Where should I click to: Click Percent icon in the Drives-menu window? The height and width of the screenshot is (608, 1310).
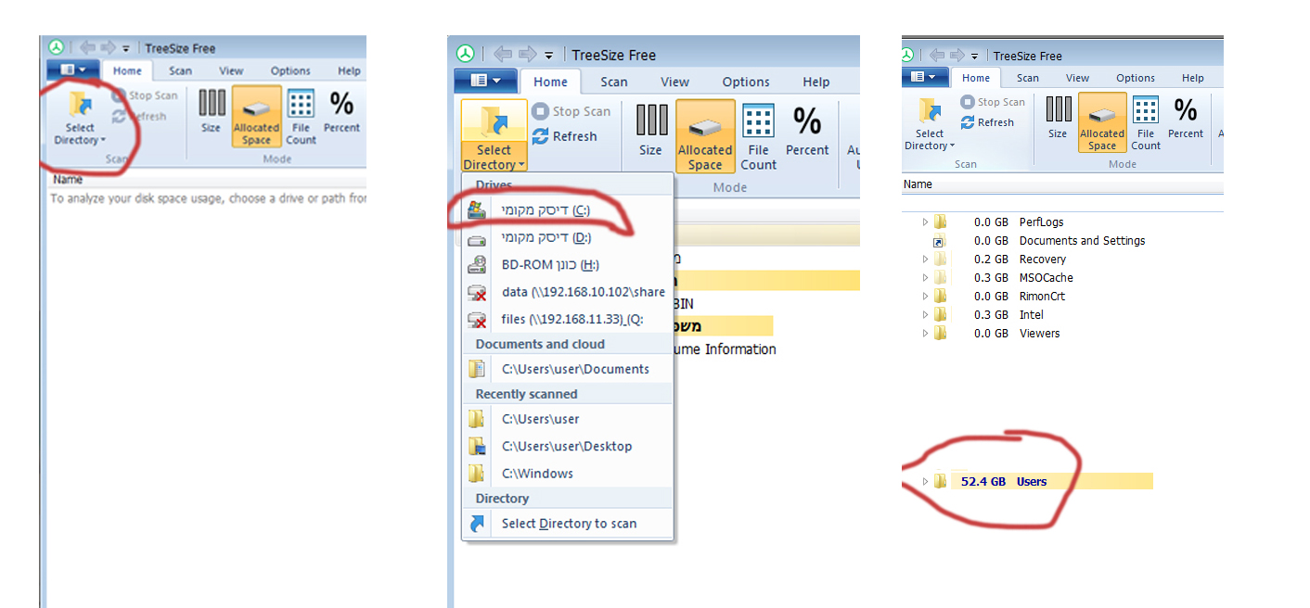[807, 131]
